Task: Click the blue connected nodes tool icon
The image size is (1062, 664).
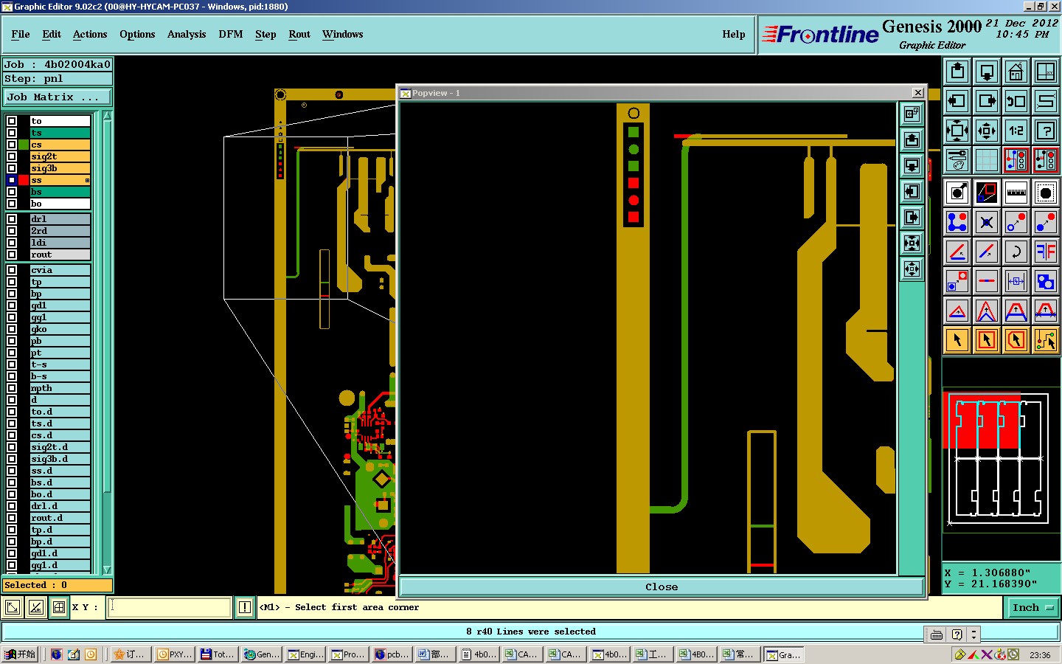Action: pos(957,222)
